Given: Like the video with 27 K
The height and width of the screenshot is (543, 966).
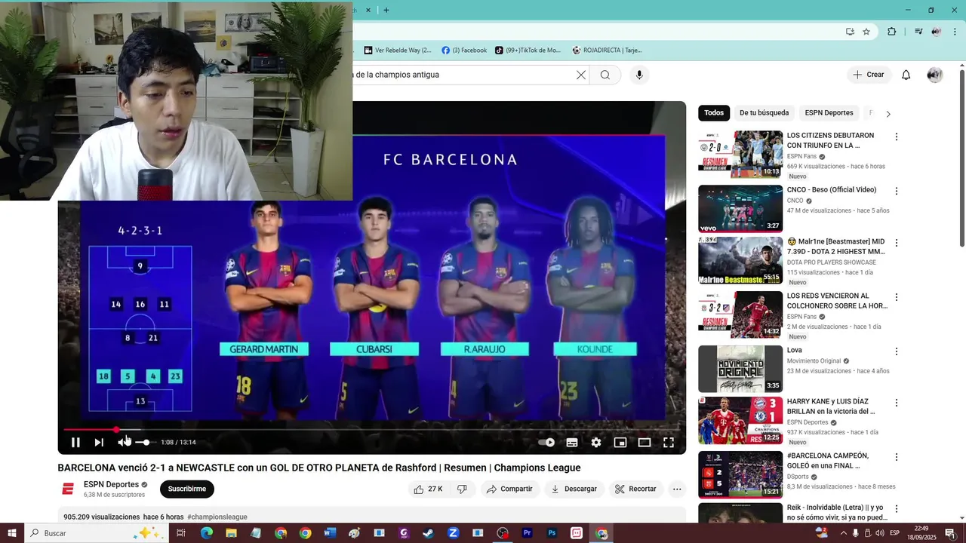Looking at the screenshot, I should coord(427,489).
